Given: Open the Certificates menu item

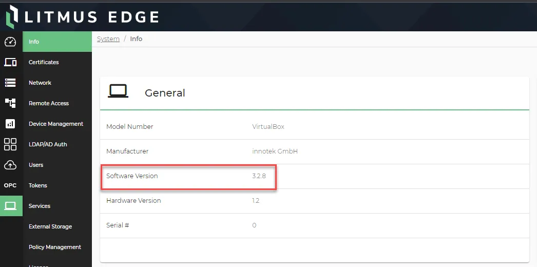Looking at the screenshot, I should pos(44,62).
